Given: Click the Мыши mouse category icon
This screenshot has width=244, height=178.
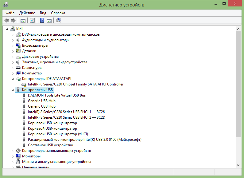Looking at the screenshot, I should pyautogui.click(x=18, y=162).
